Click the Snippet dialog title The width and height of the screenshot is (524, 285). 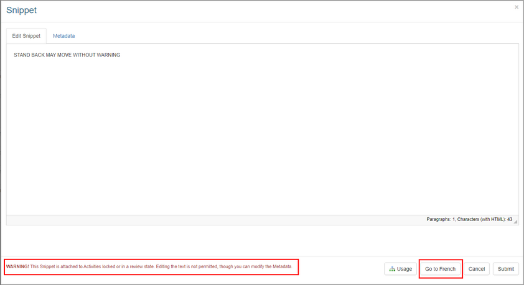(x=21, y=11)
